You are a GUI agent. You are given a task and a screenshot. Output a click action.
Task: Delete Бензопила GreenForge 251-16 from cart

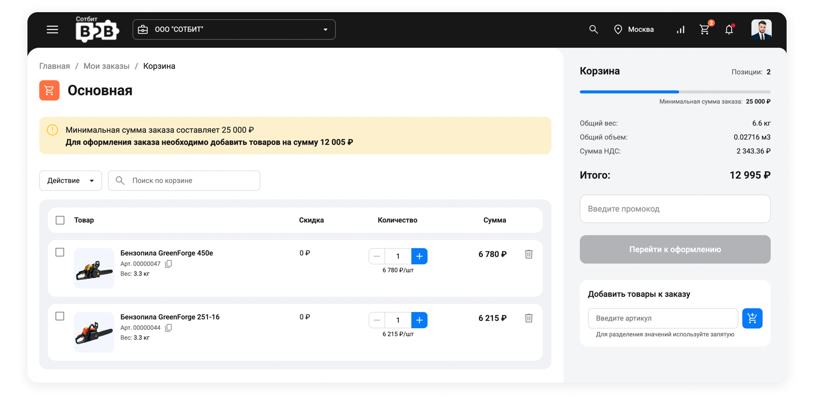click(x=528, y=318)
